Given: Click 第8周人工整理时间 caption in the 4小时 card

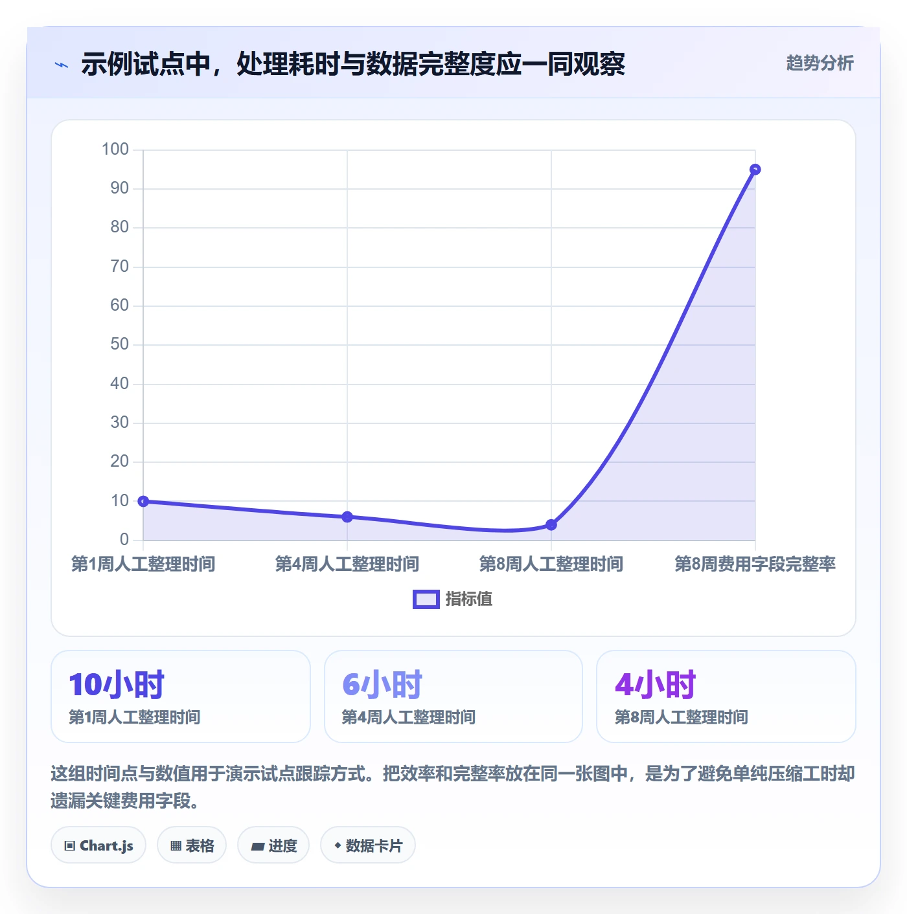Looking at the screenshot, I should [x=682, y=717].
